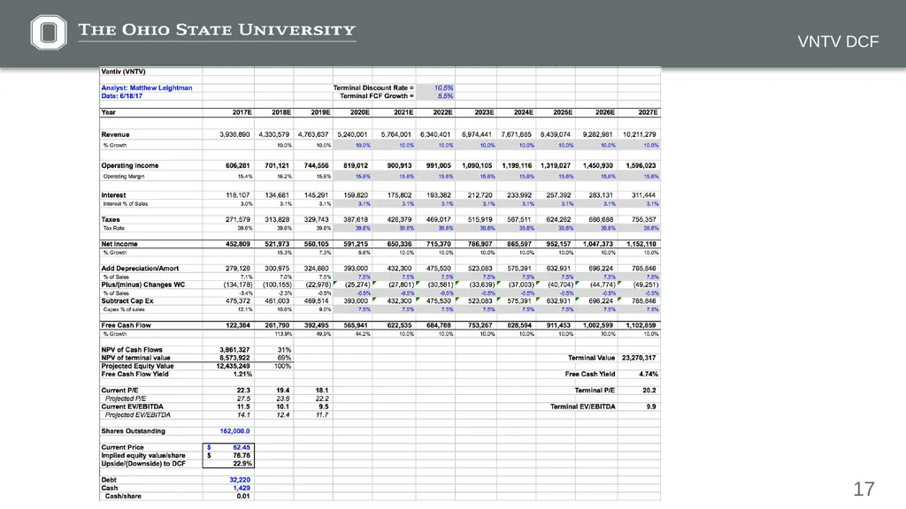The height and width of the screenshot is (509, 906).
Task: Click the Projected Equity Value 12,435,249 cell
Action: (x=228, y=366)
